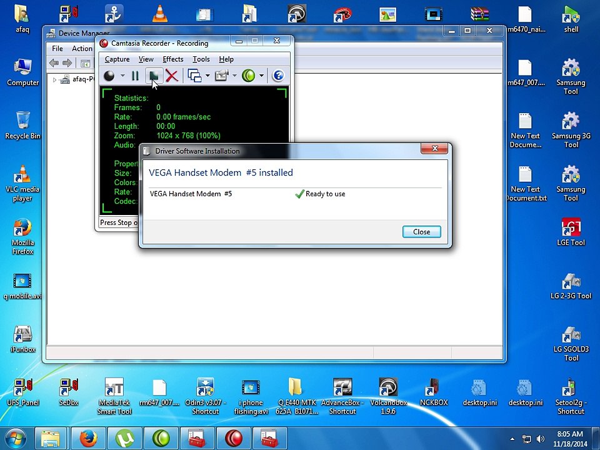Screen dimensions: 600x450
Task: Open VLC media player shortcut
Action: 22,183
